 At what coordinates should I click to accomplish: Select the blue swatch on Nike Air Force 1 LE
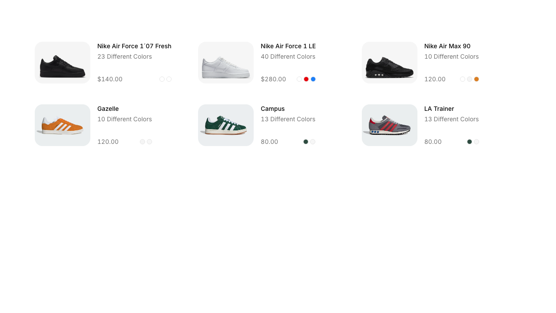(x=313, y=79)
